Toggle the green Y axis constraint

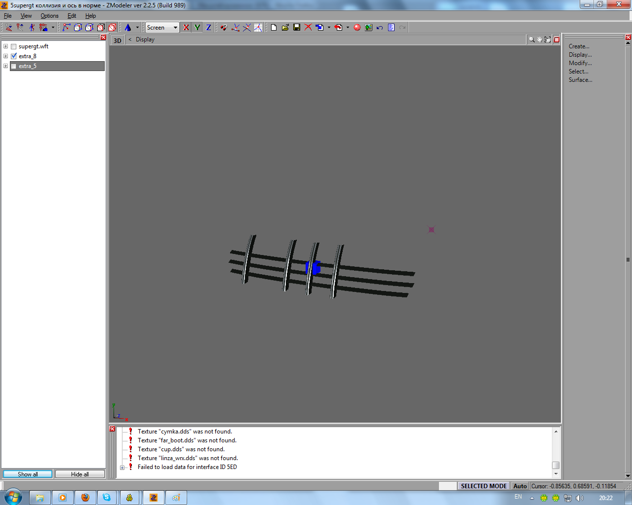click(197, 28)
